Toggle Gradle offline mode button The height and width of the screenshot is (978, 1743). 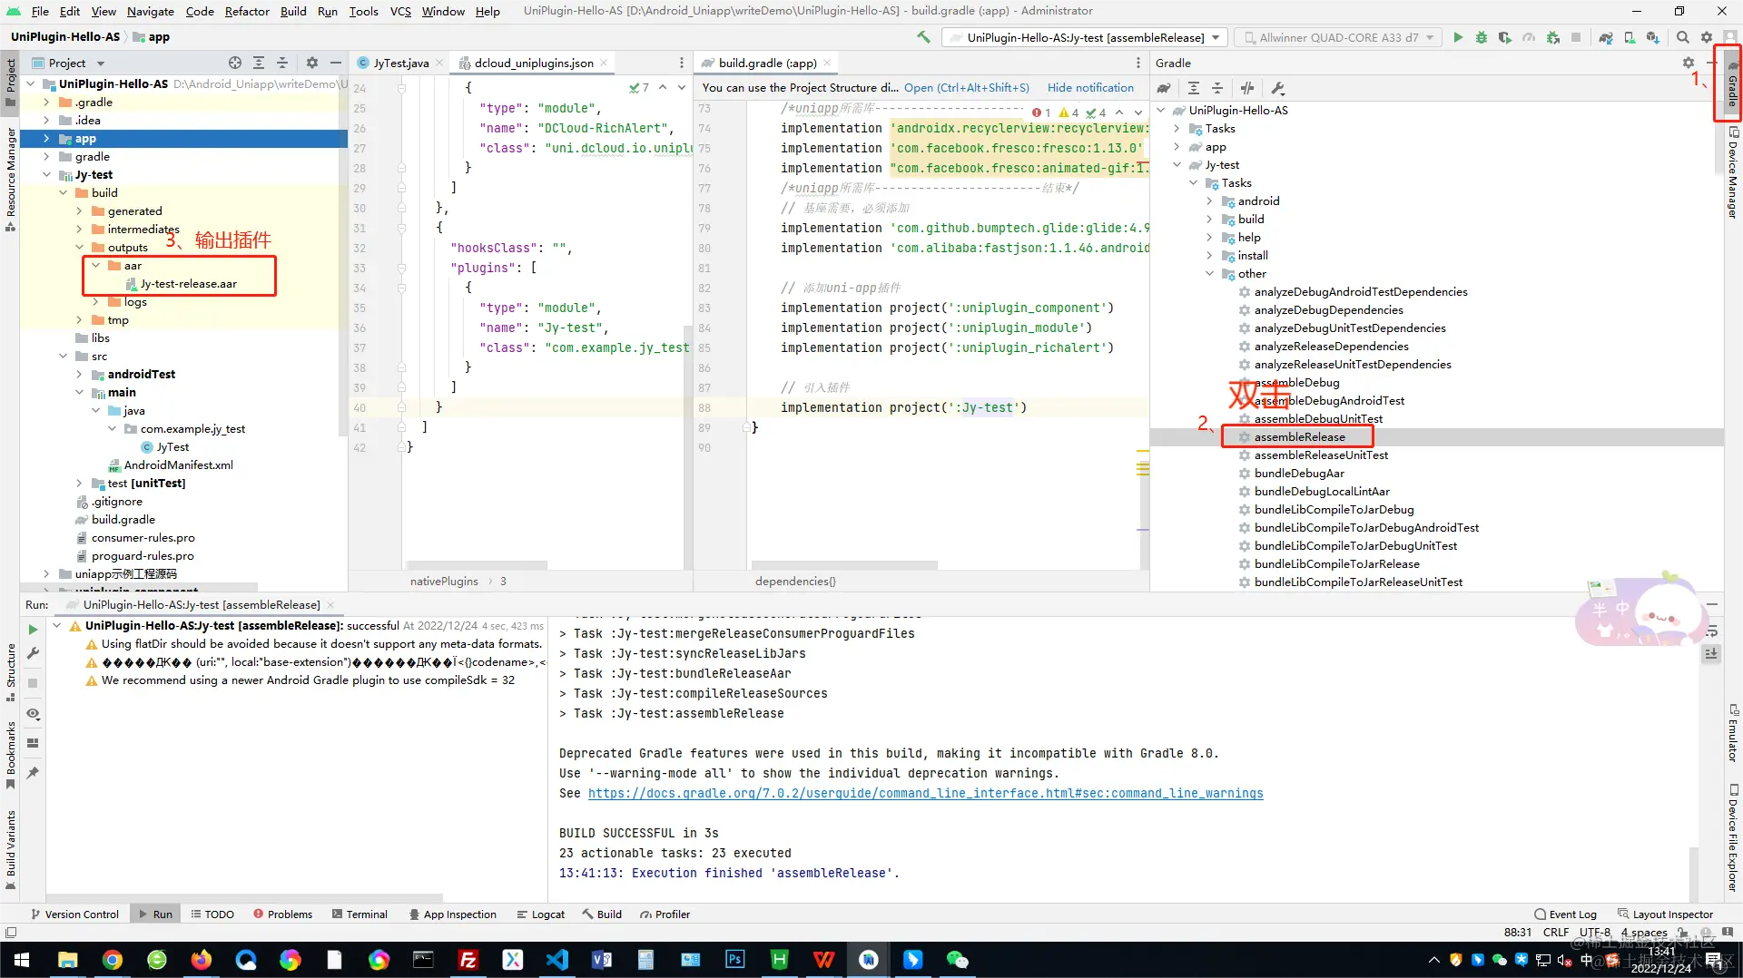1247,88
